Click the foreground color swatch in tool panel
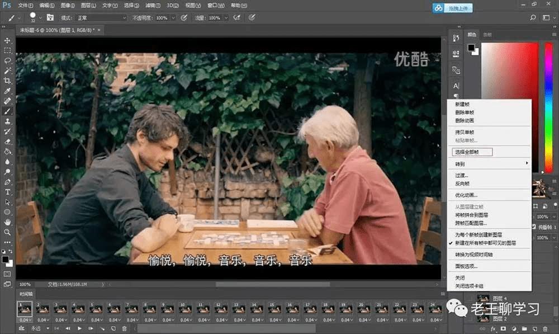Viewport: 559px width, 334px height. pyautogui.click(x=6, y=260)
